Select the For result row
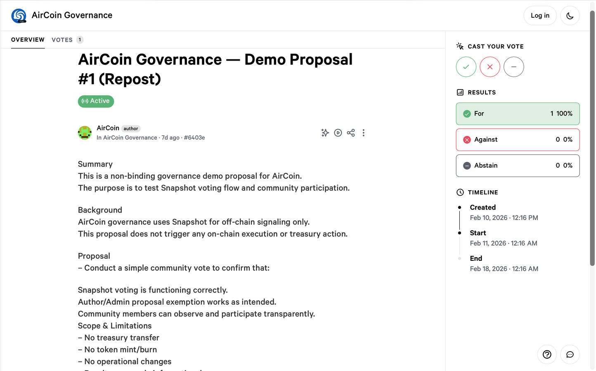Screen dimensions: 596x371 click(518, 114)
